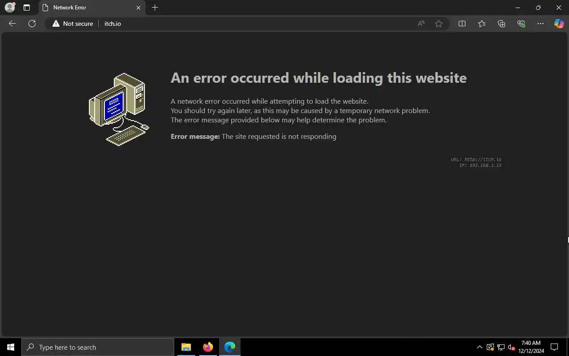Show hidden tray icons chevron

479,347
